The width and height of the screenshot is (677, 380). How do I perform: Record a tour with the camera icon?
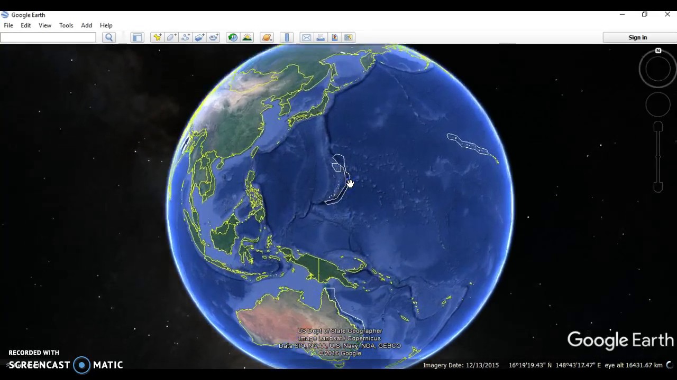tap(214, 37)
